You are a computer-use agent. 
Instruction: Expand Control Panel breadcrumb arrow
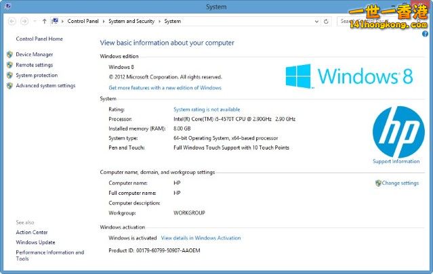coord(104,21)
